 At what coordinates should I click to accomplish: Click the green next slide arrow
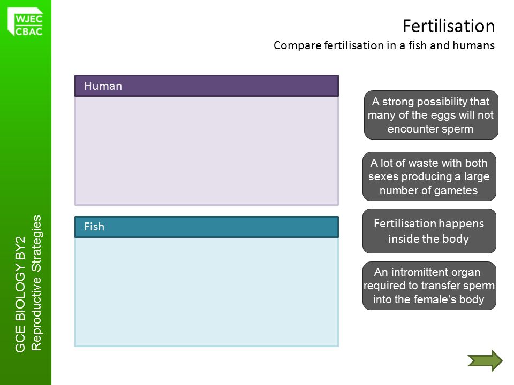tap(485, 361)
